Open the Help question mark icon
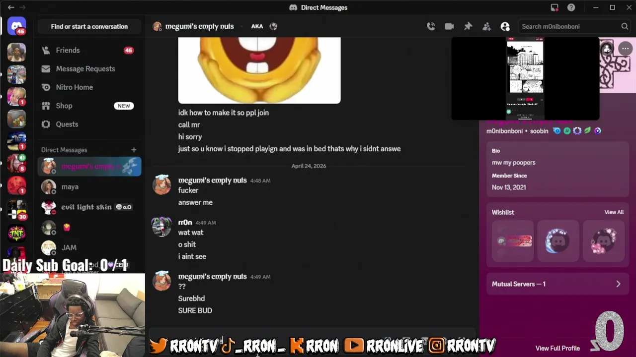This screenshot has height=357, width=636. pos(571,7)
